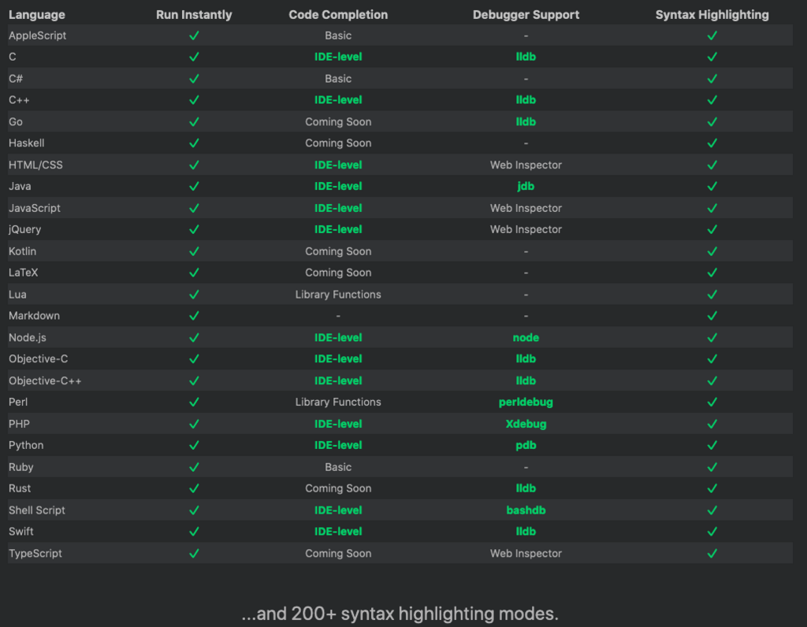This screenshot has height=627, width=807.
Task: Click Coming Soon in the Rust row
Action: 338,488
